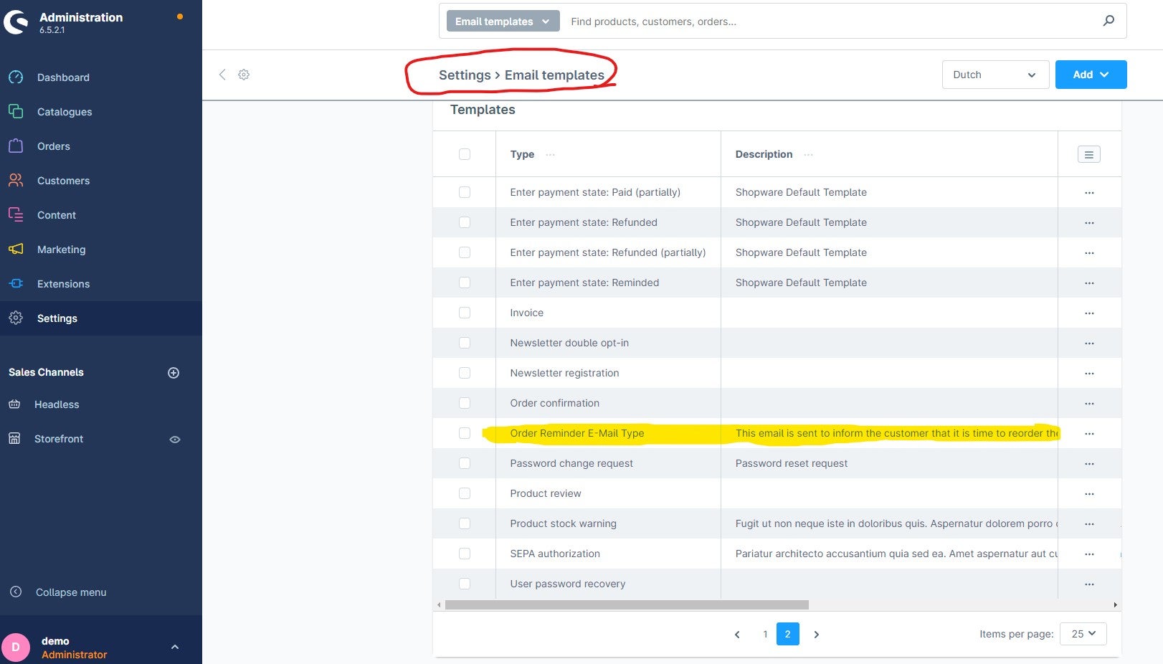Click the Headless basket icon
1163x664 pixels.
click(x=14, y=404)
